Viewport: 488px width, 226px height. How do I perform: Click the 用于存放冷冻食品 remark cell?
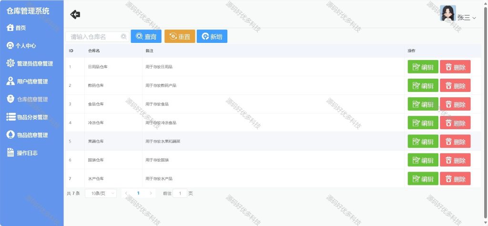(273, 123)
